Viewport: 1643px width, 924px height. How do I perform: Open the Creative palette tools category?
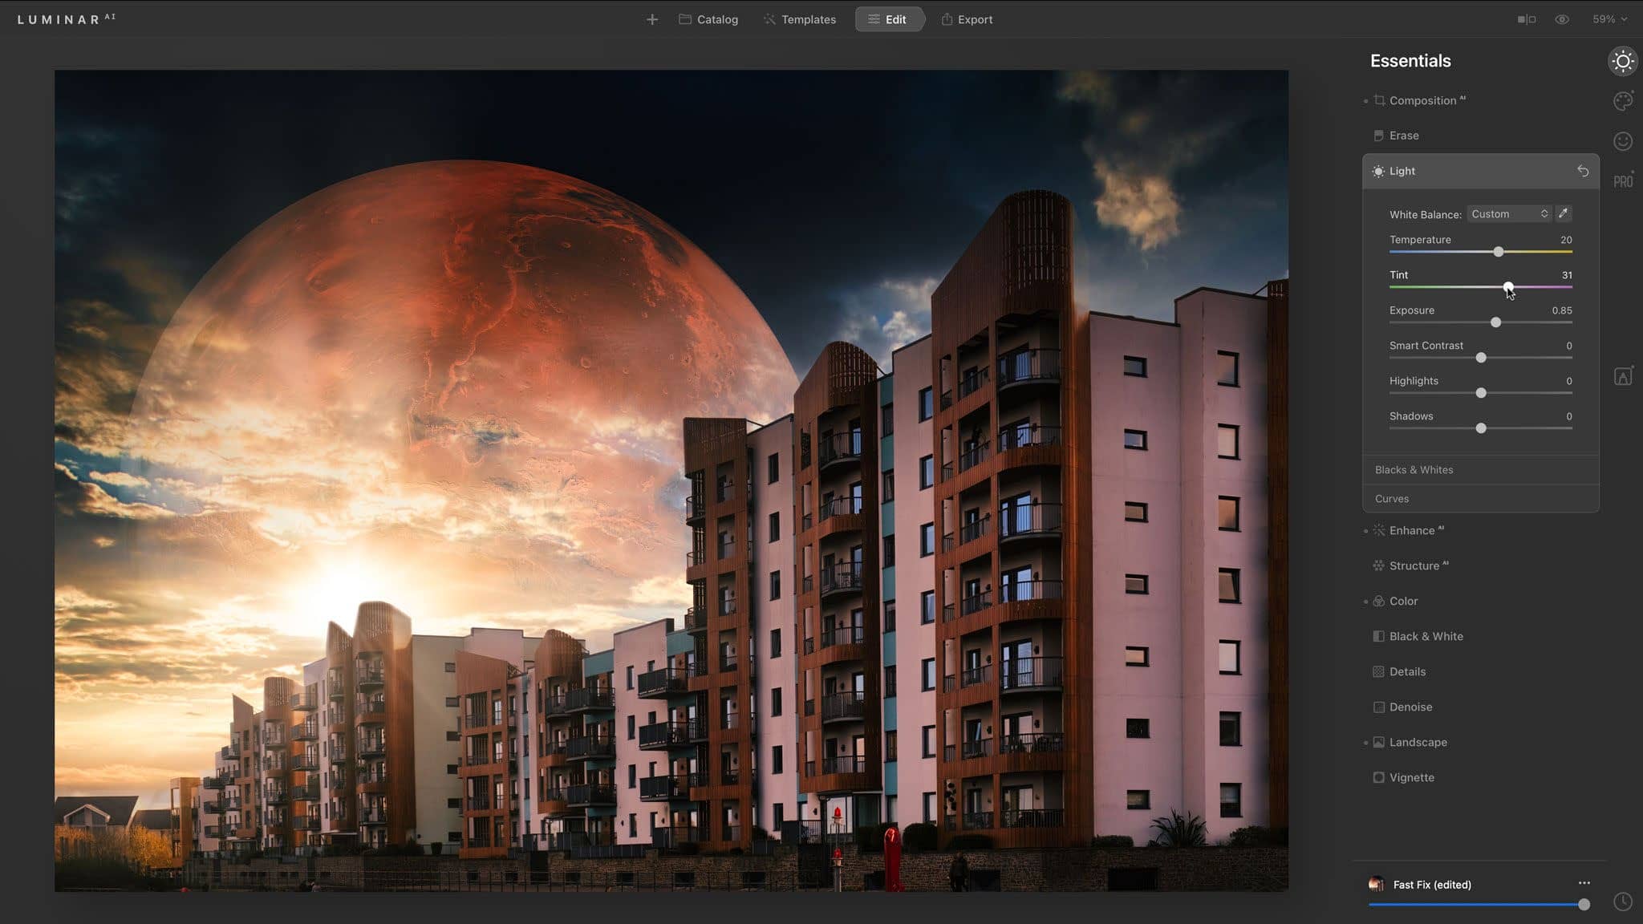1622,101
